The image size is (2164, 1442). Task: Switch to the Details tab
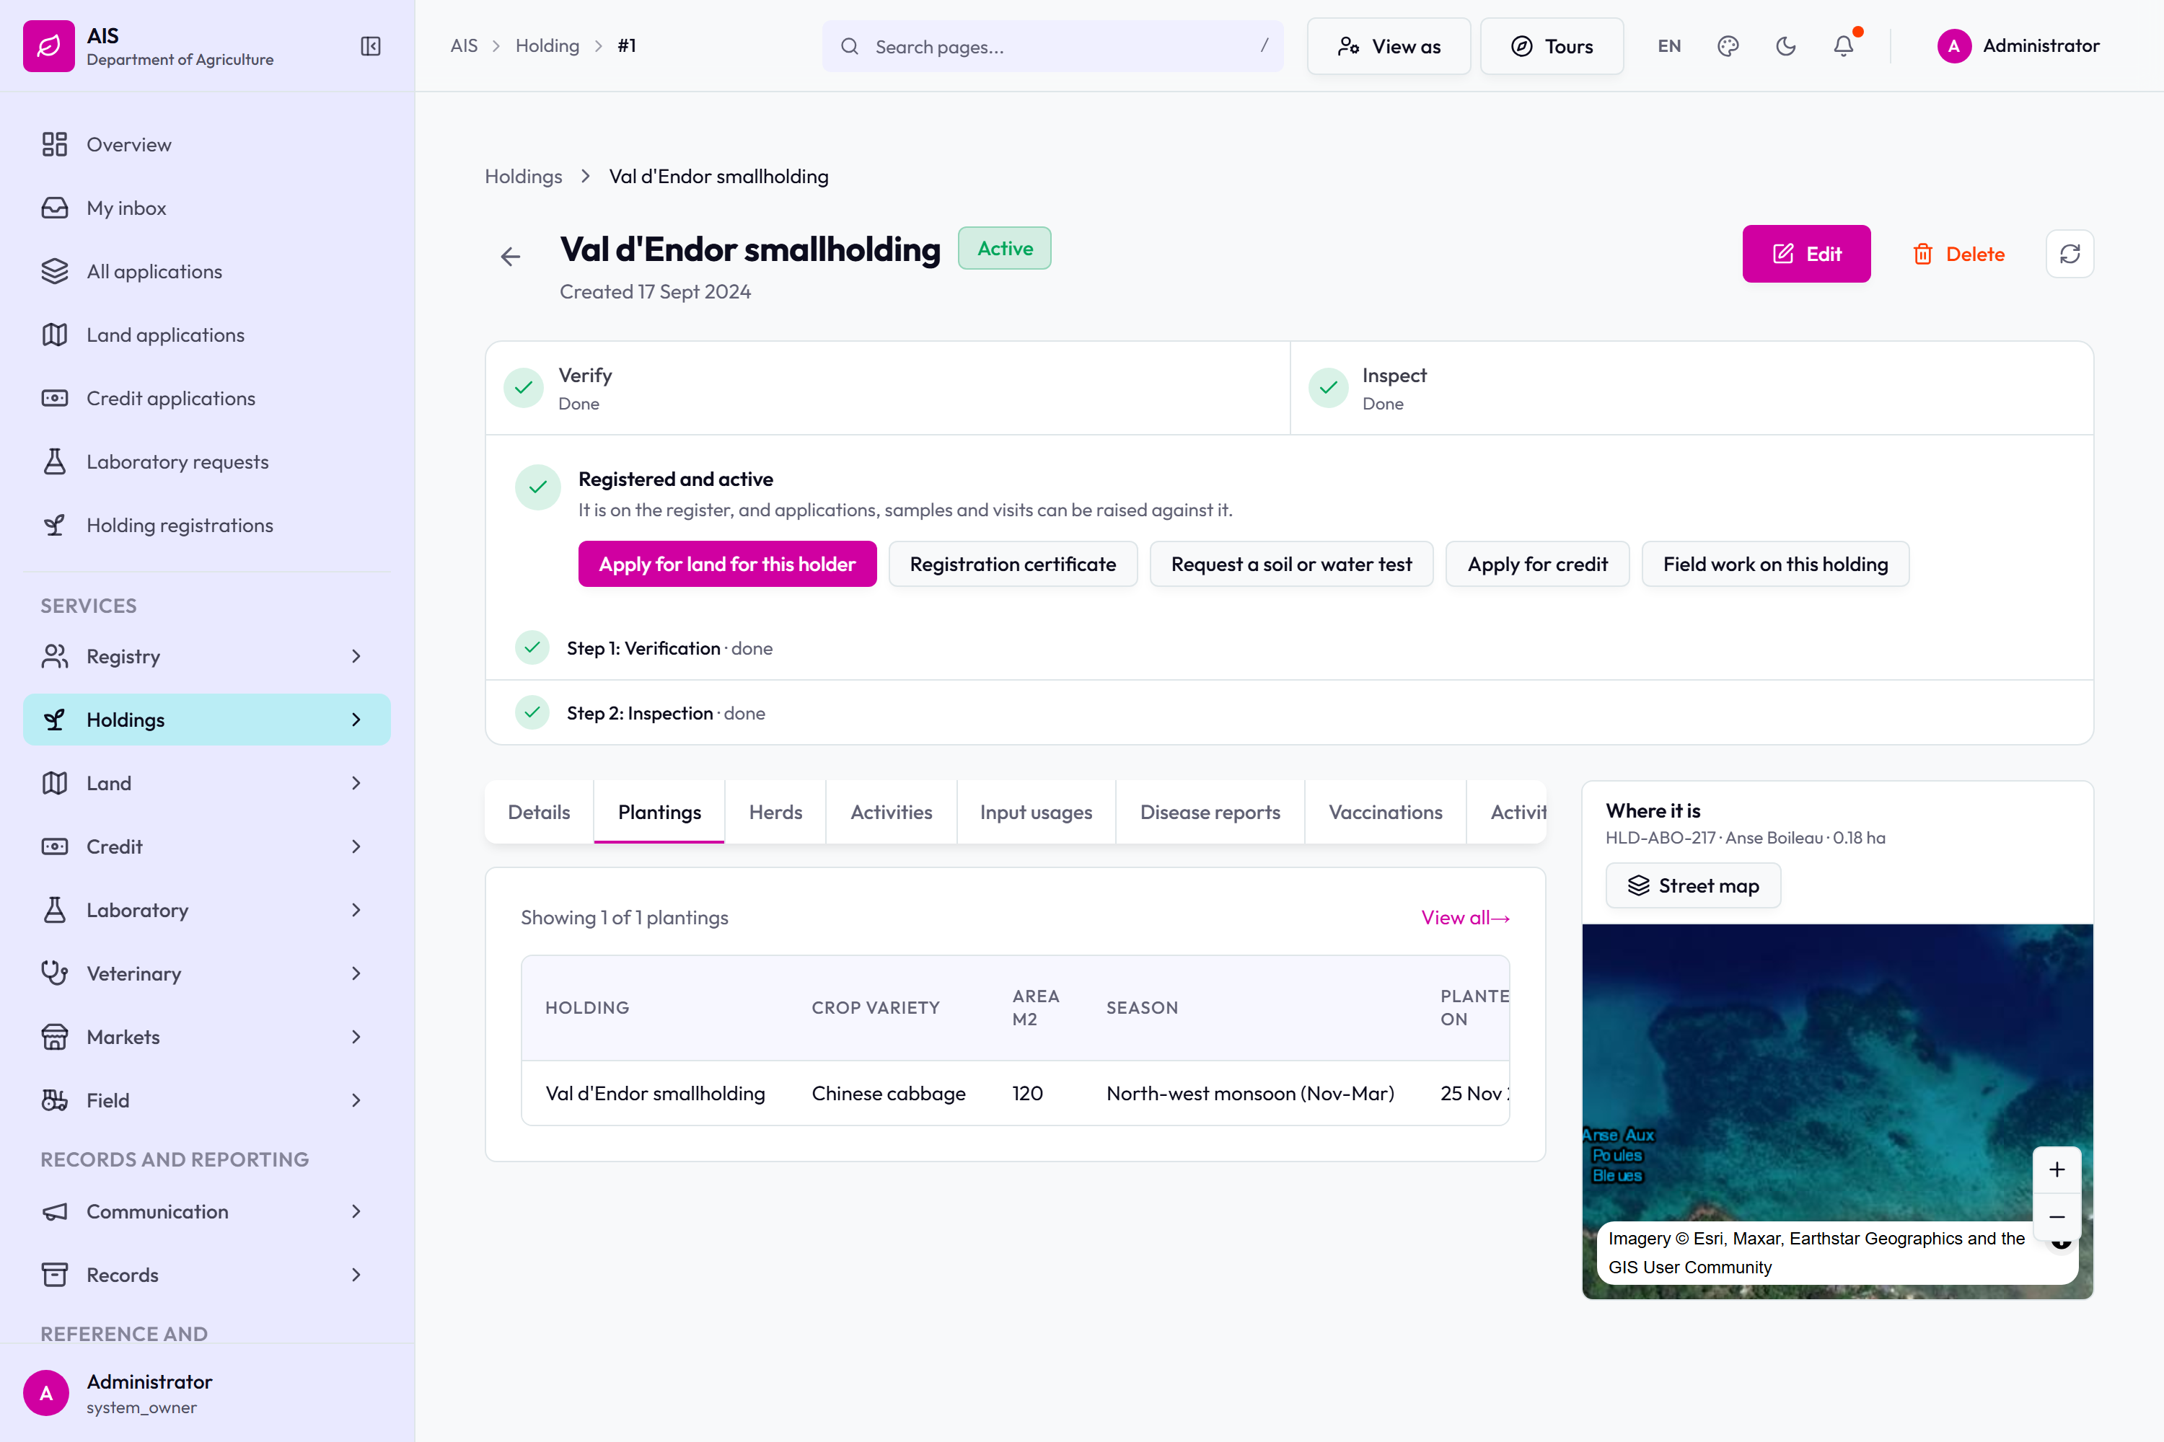click(539, 812)
